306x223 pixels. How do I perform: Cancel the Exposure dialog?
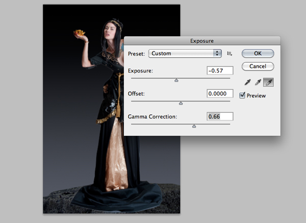point(258,66)
